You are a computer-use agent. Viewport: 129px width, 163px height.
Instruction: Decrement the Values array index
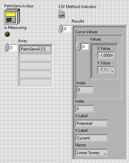[78, 48]
